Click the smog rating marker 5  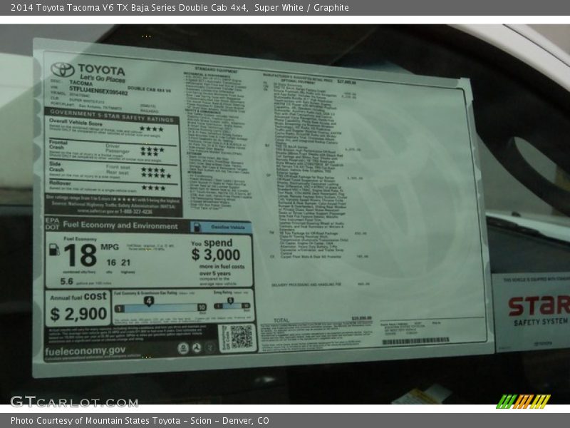click(x=230, y=300)
